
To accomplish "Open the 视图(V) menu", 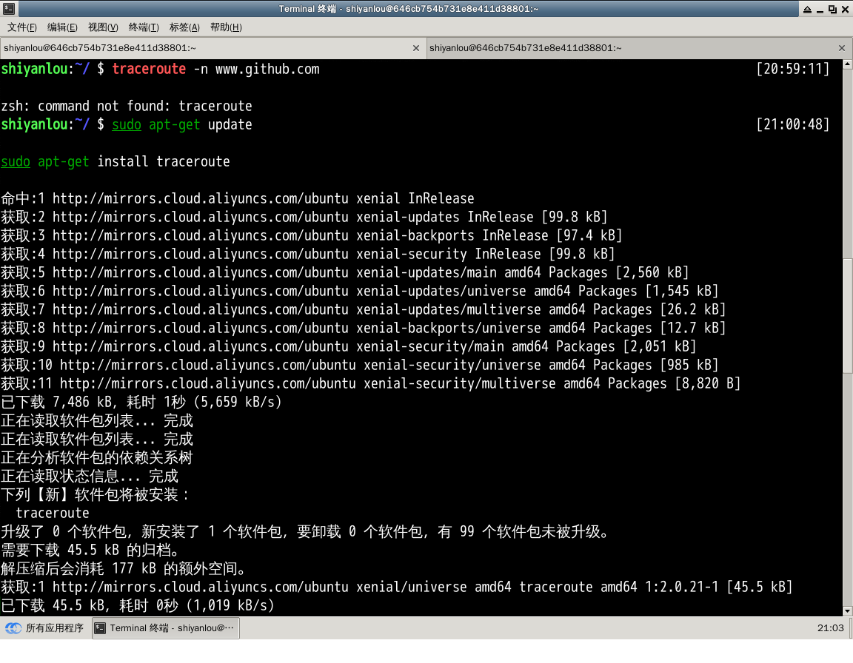I will 103,27.
